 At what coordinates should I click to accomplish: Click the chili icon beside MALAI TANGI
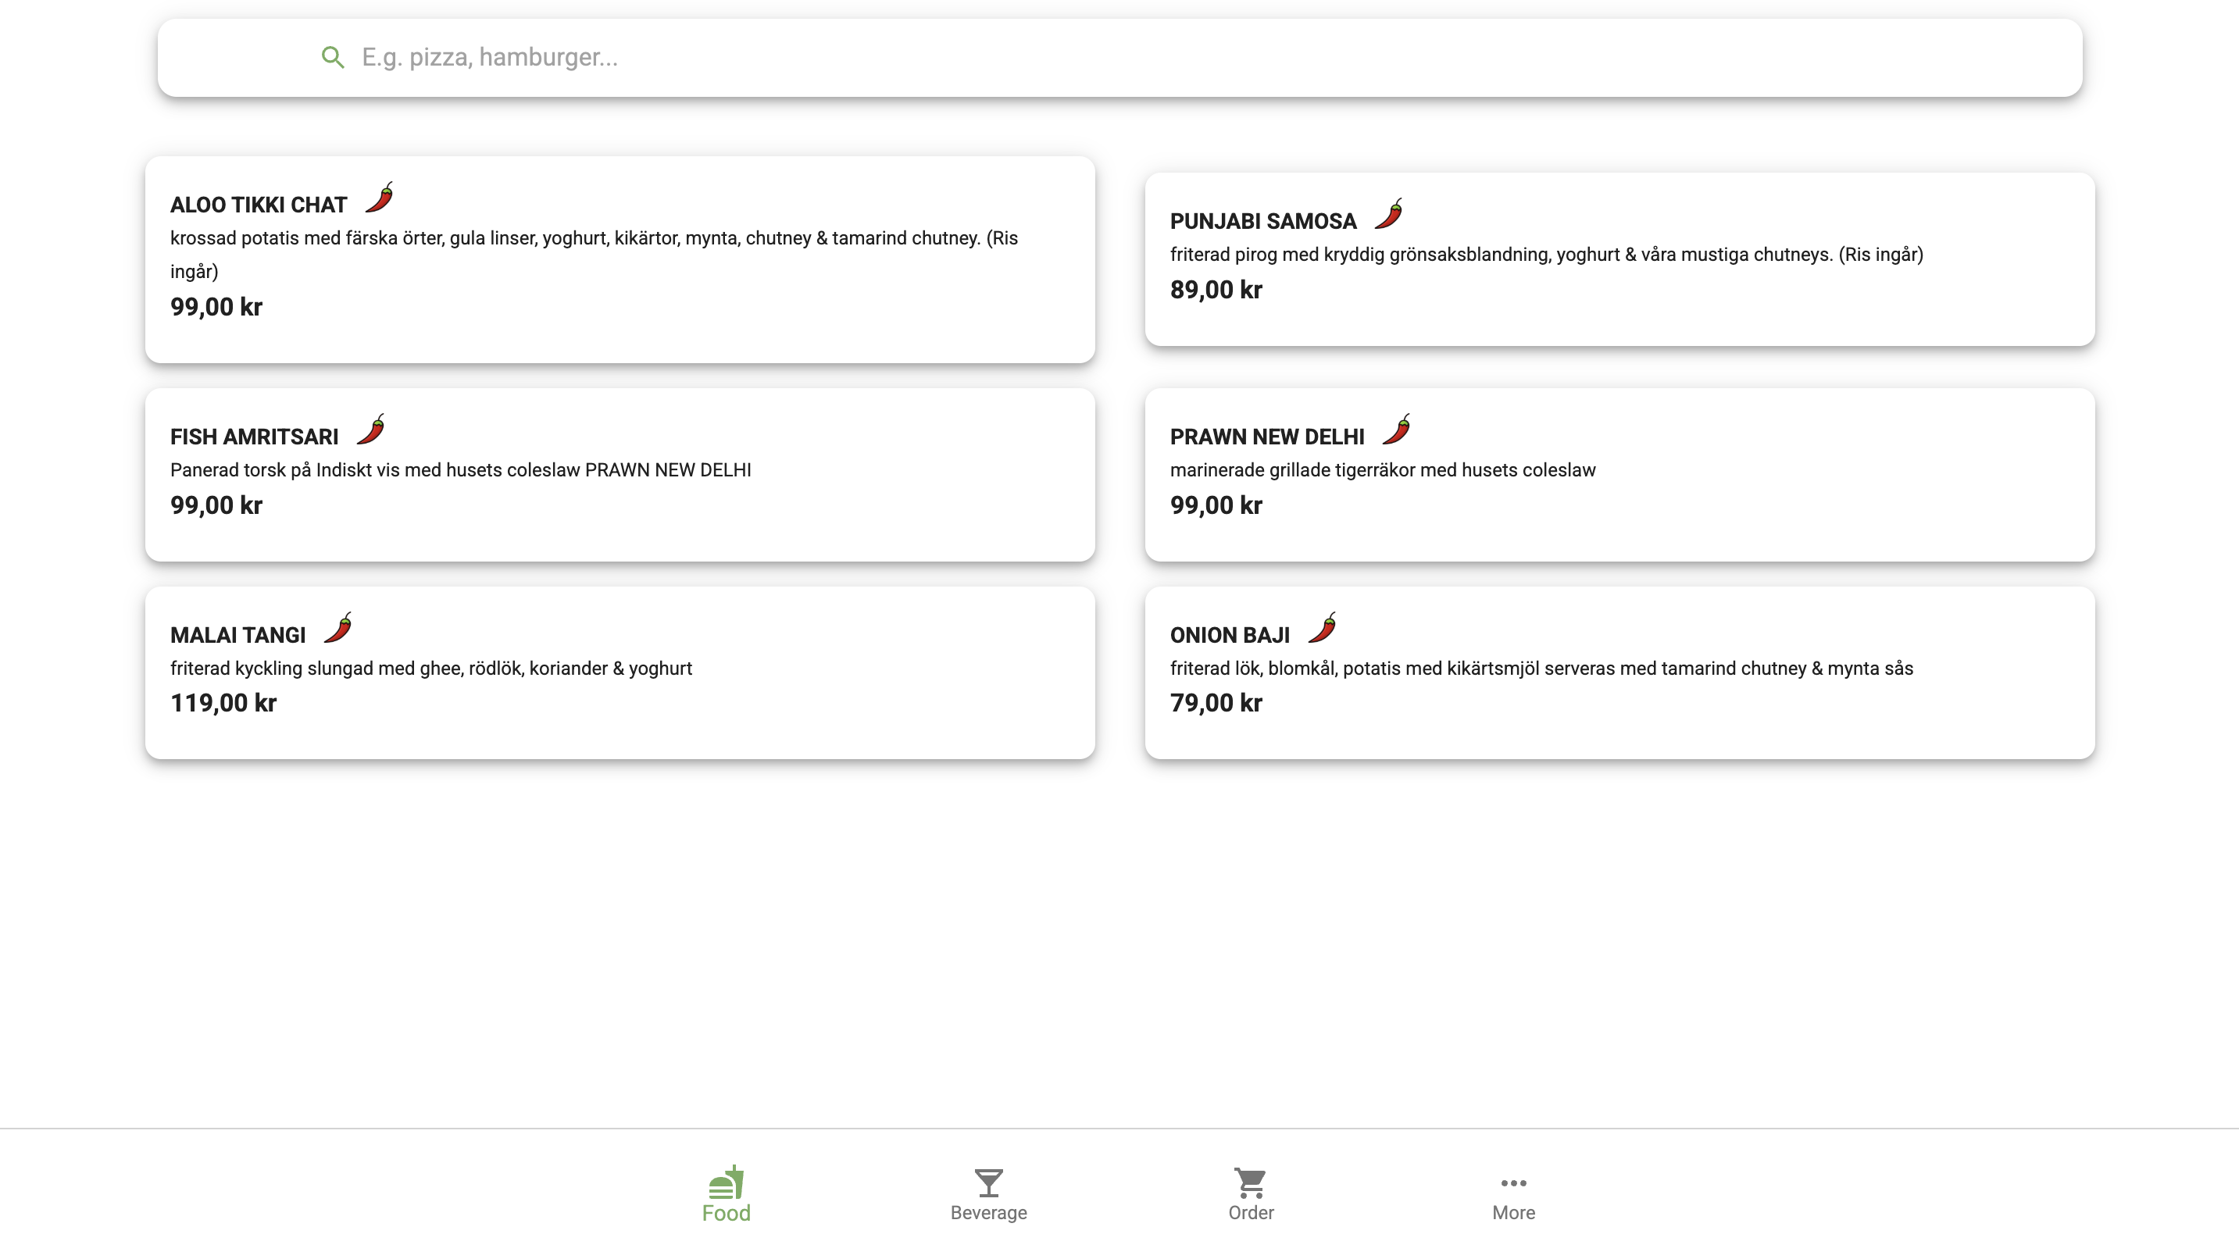coord(337,628)
